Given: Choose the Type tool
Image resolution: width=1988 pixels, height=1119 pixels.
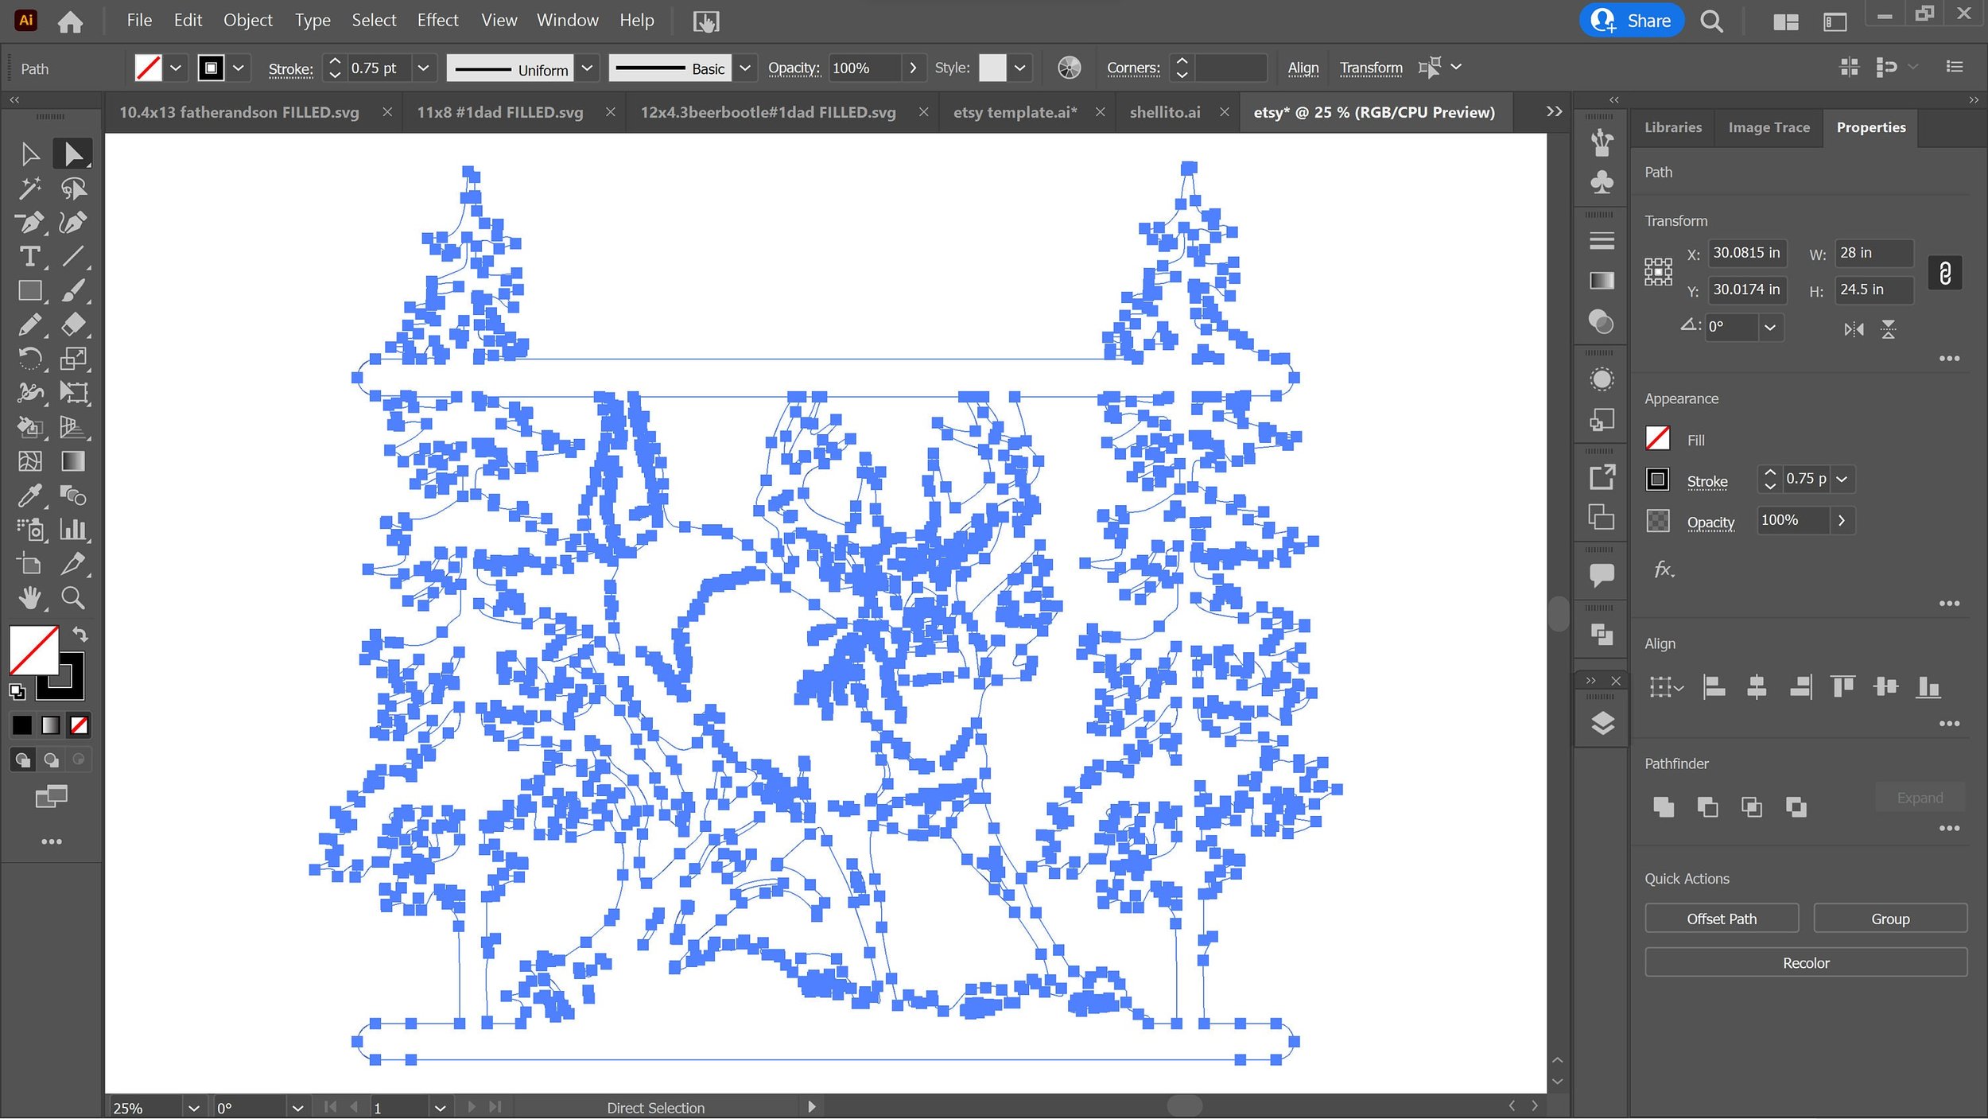Looking at the screenshot, I should [30, 257].
